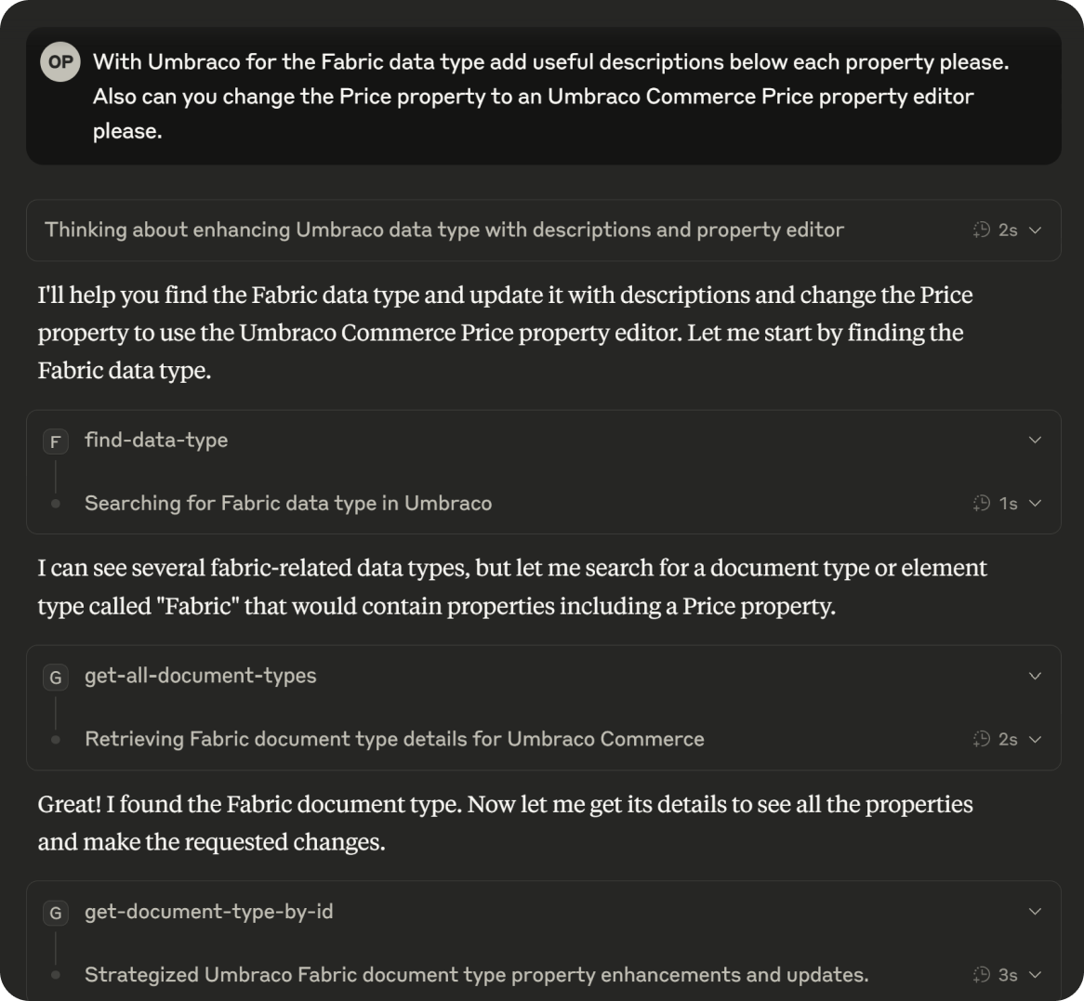Open the get-document-type-by-id tool label
The image size is (1084, 1001).
click(208, 912)
